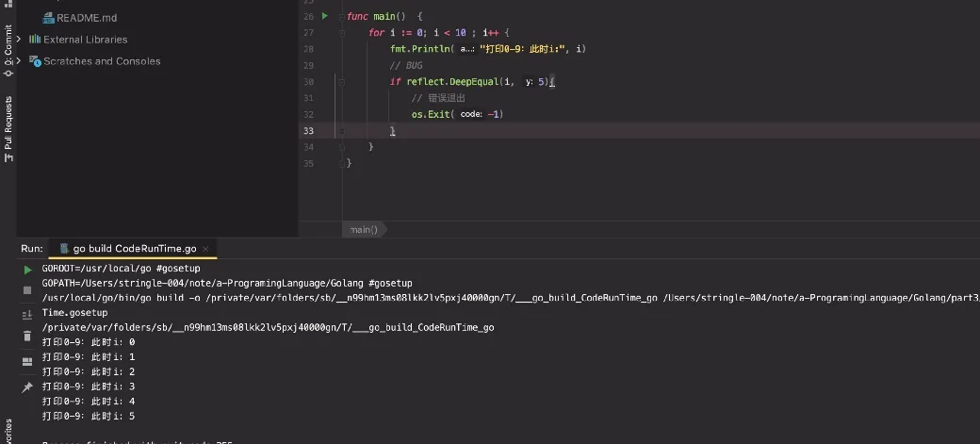This screenshot has width=980, height=444.
Task: Click fold end marker on line 33
Action: point(341,131)
